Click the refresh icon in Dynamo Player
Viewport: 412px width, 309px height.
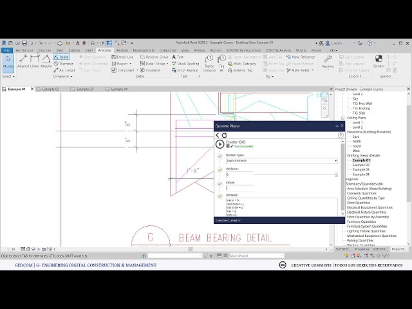pos(225,135)
